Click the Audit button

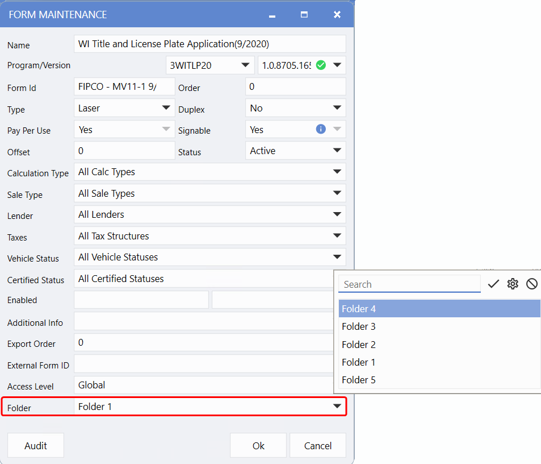click(x=36, y=445)
